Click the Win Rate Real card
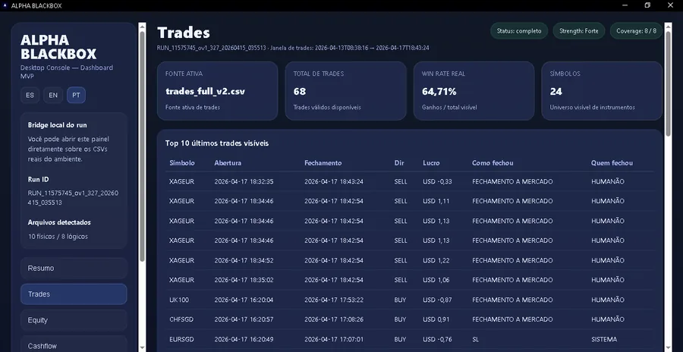The image size is (683, 352). tap(474, 91)
